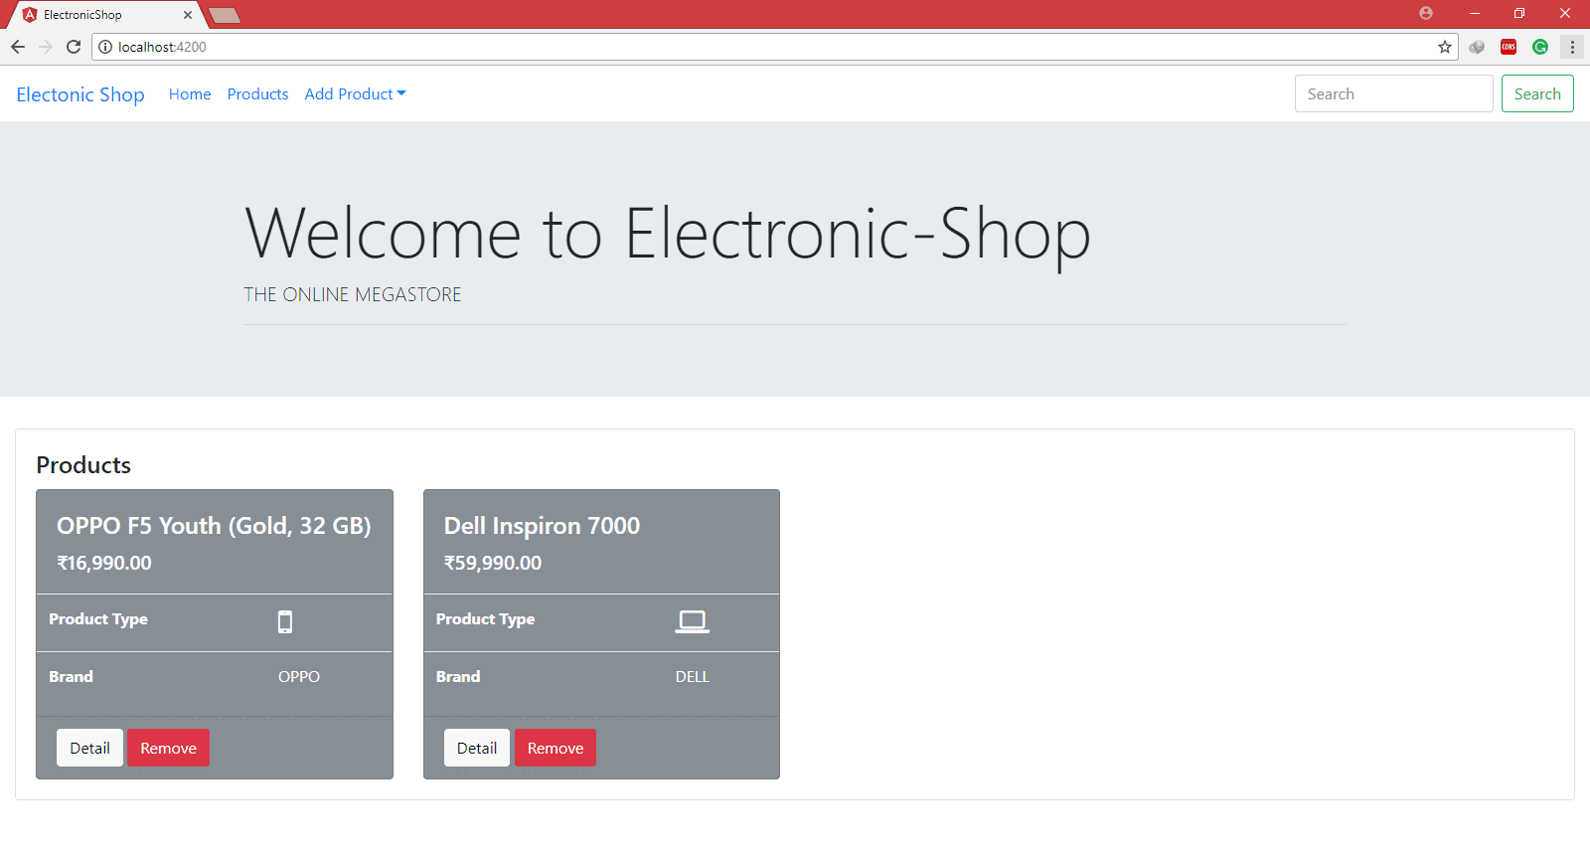Click the phone icon on OPPO card
This screenshot has width=1590, height=855.
click(285, 622)
